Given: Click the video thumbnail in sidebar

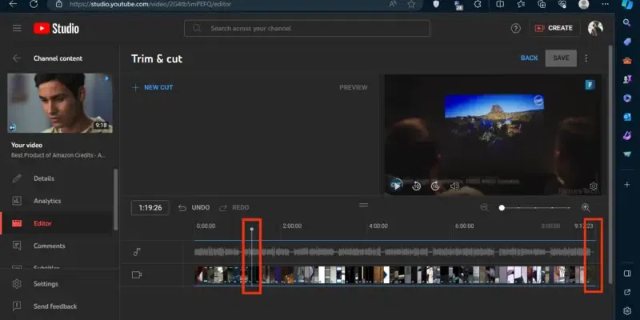Looking at the screenshot, I should point(60,103).
